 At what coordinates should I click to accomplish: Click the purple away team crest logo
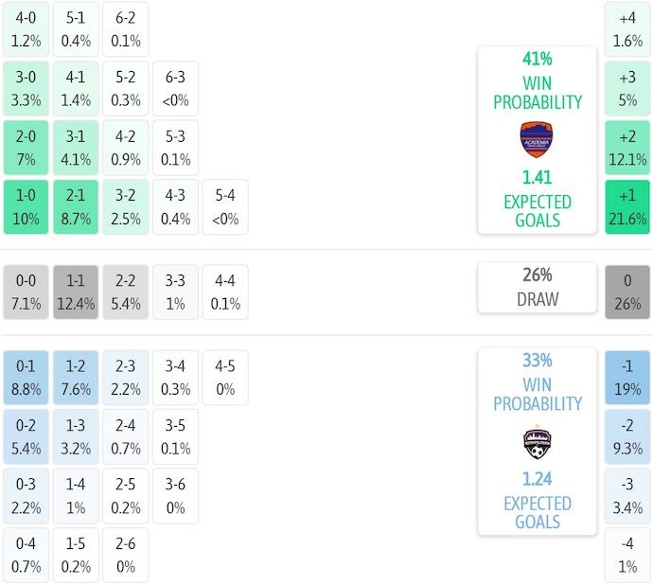[x=537, y=442]
